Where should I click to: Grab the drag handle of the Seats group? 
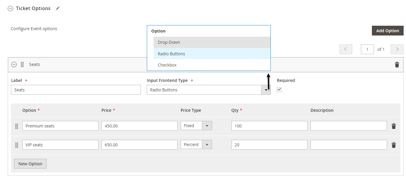(22, 64)
